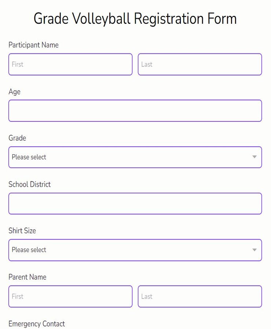Click the Parent Last name field
The width and height of the screenshot is (271, 329).
(x=200, y=296)
